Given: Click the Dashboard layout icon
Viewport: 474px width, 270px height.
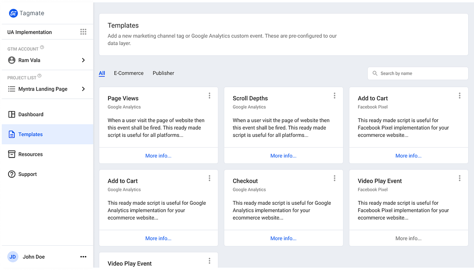Looking at the screenshot, I should click(12, 114).
